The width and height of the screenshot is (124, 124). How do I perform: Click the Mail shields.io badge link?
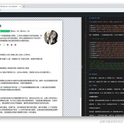pyautogui.click(x=110, y=26)
